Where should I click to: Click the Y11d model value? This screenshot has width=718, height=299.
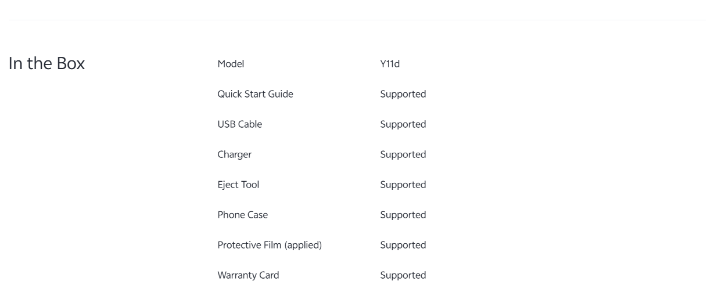pyautogui.click(x=390, y=64)
